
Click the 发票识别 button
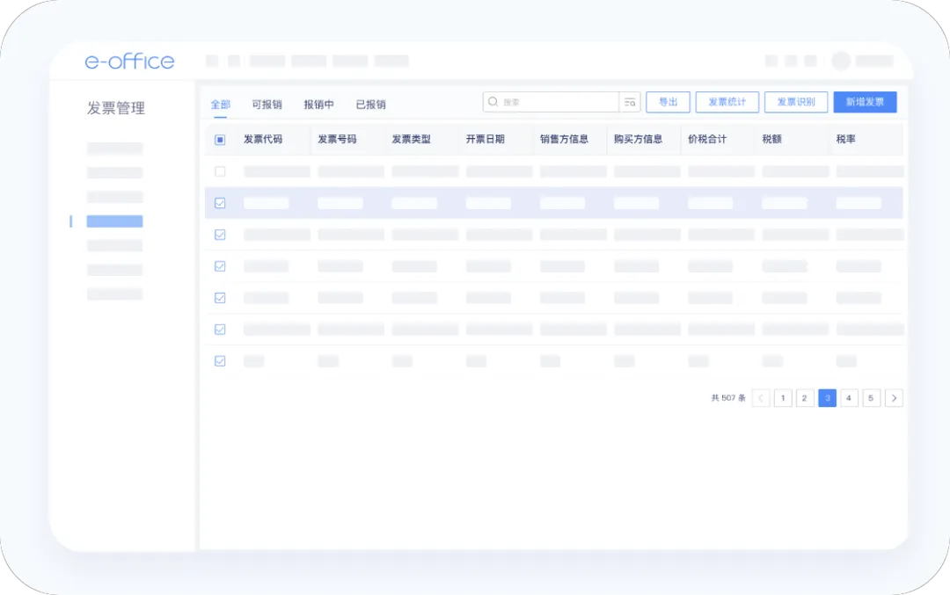[796, 102]
